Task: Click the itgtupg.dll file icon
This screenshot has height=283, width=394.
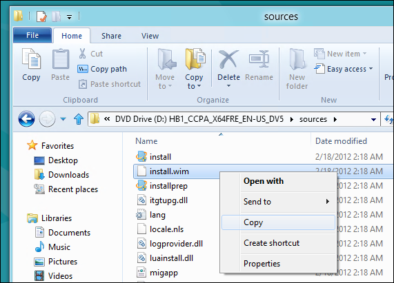Action: [x=141, y=200]
